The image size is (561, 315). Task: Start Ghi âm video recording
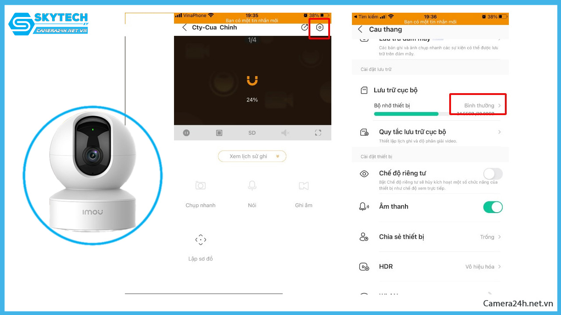tap(304, 186)
